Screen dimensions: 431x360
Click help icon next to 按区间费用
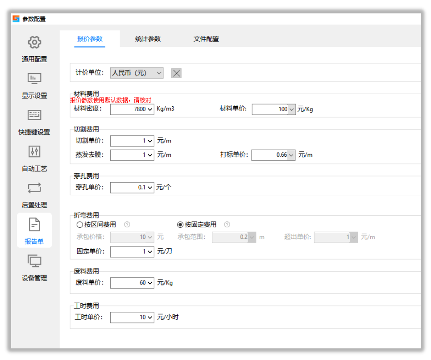tap(127, 225)
